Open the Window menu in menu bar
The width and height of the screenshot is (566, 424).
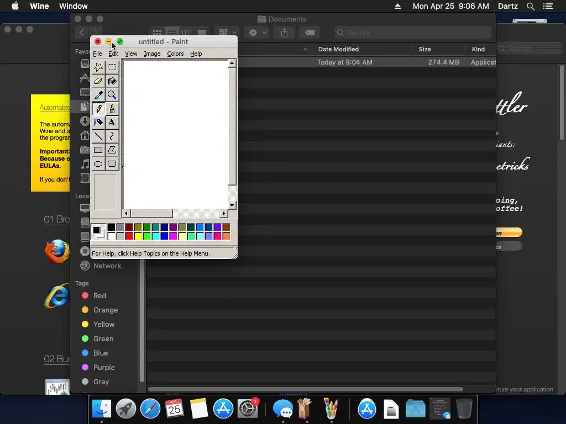click(74, 6)
